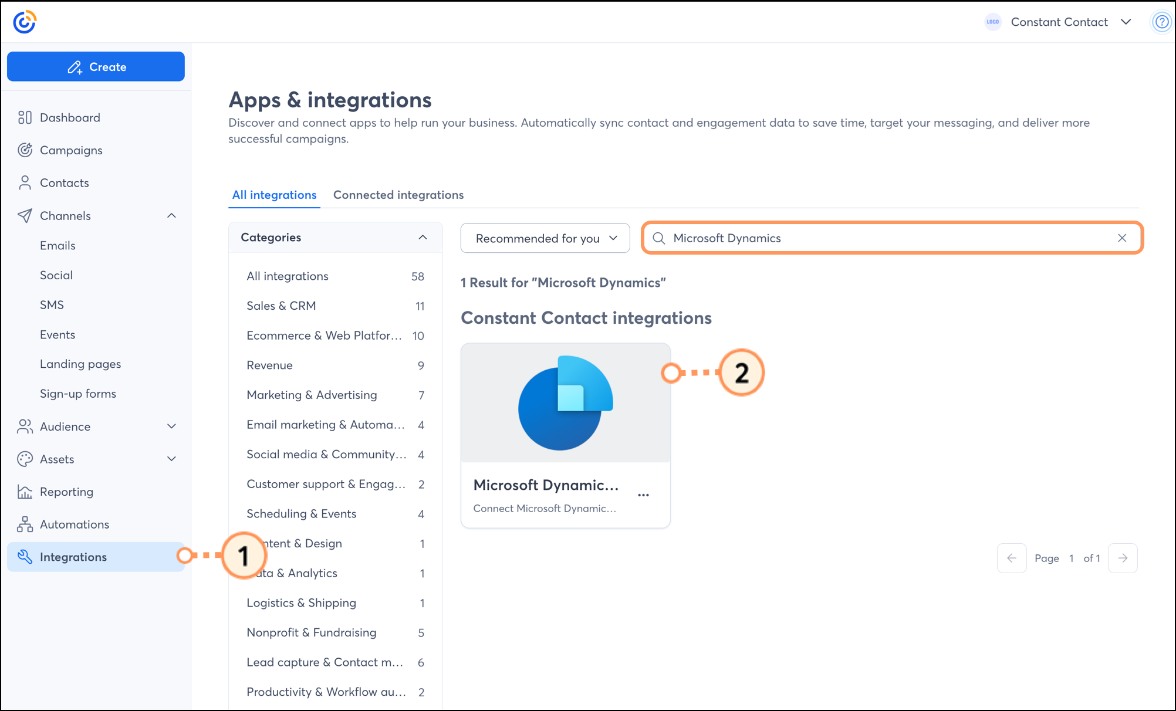
Task: Switch to Connected integrations tab
Action: click(398, 195)
